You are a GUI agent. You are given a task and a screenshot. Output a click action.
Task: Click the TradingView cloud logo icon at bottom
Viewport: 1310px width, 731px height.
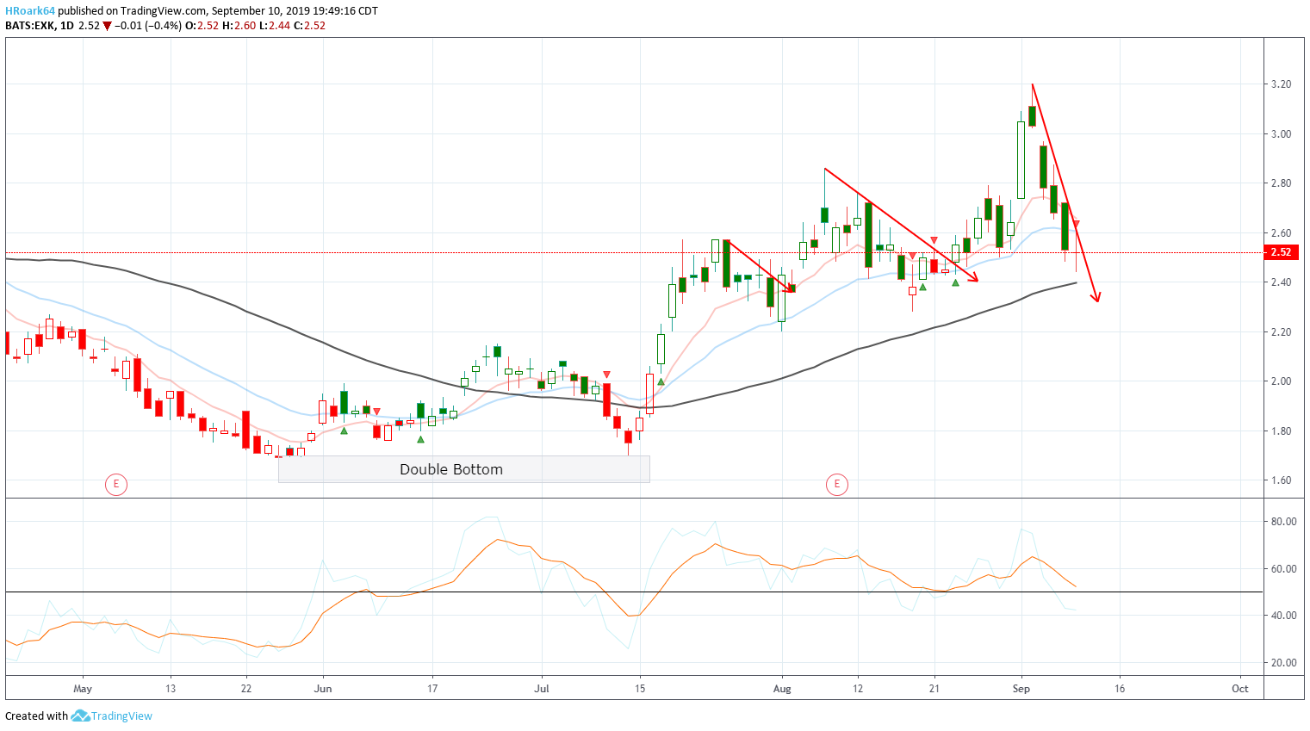click(x=80, y=716)
